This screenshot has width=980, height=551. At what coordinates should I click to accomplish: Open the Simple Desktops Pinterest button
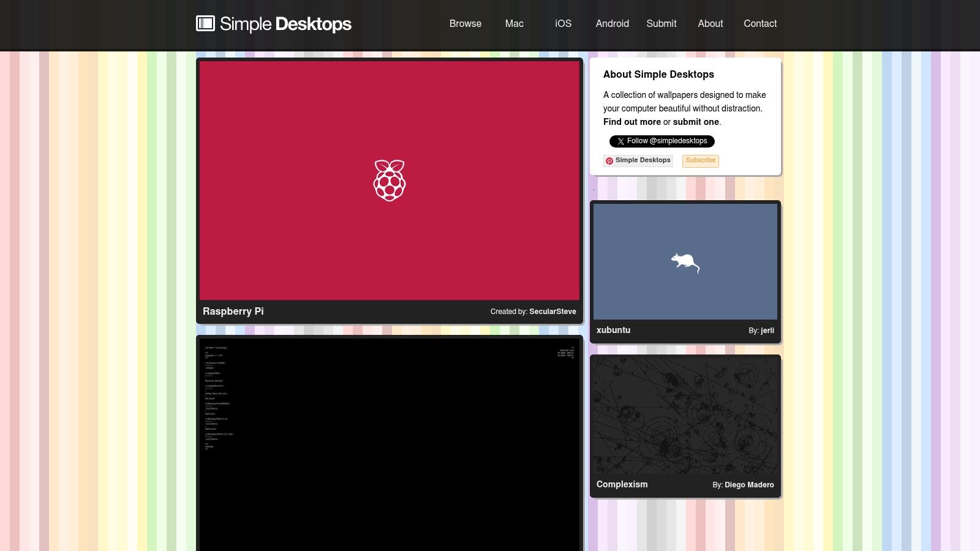pos(638,160)
